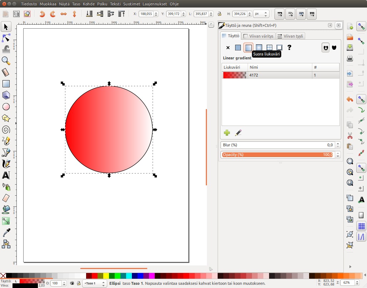Select the Zoom tool in toolbox
This screenshot has width=367, height=288.
click(6, 60)
